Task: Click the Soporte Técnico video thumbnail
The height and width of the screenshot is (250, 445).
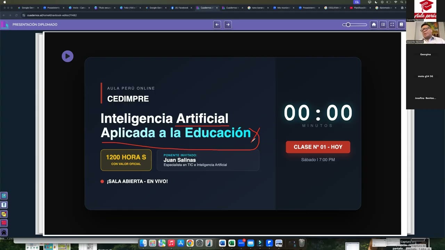Action: [425, 33]
